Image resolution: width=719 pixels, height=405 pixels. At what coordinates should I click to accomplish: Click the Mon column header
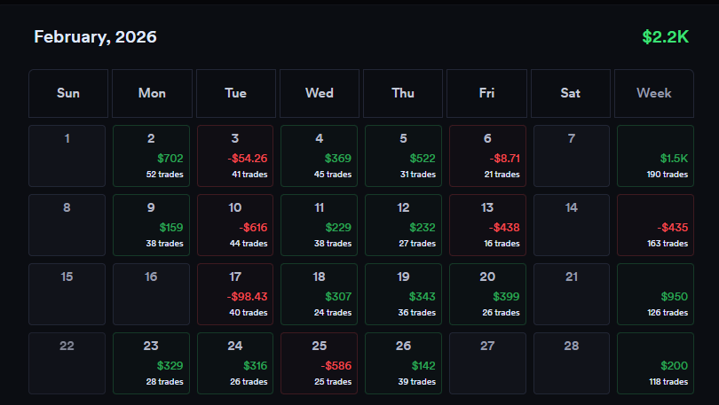153,93
